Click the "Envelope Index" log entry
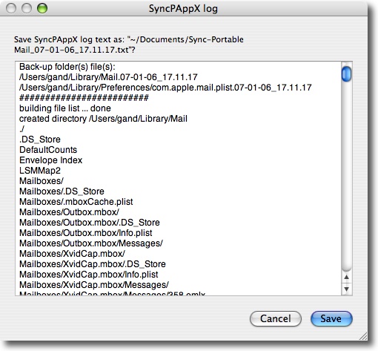Viewport: 378px width, 351px height. tap(50, 160)
